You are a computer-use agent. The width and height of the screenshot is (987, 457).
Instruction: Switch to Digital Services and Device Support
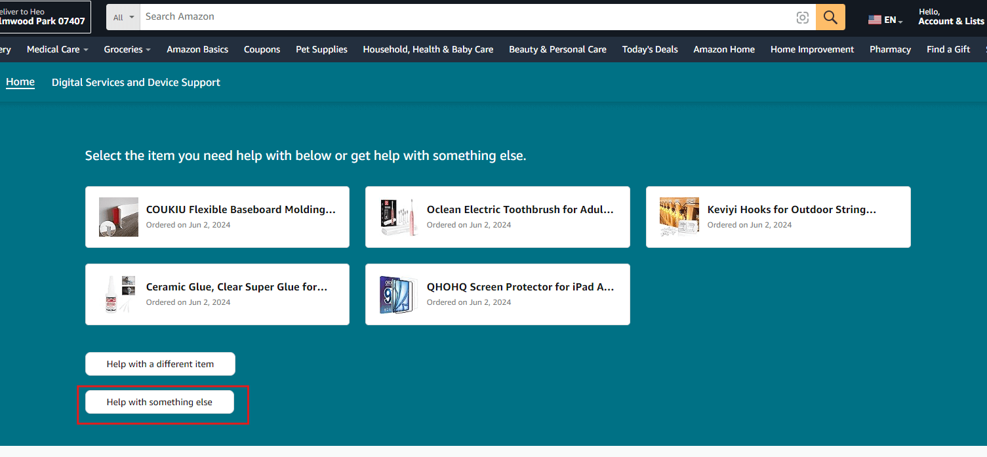136,83
